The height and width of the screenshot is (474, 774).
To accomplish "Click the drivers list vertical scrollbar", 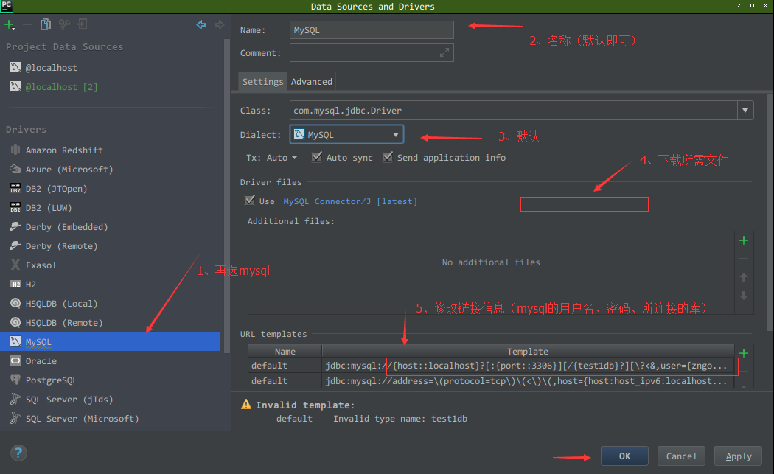I will click(227, 197).
